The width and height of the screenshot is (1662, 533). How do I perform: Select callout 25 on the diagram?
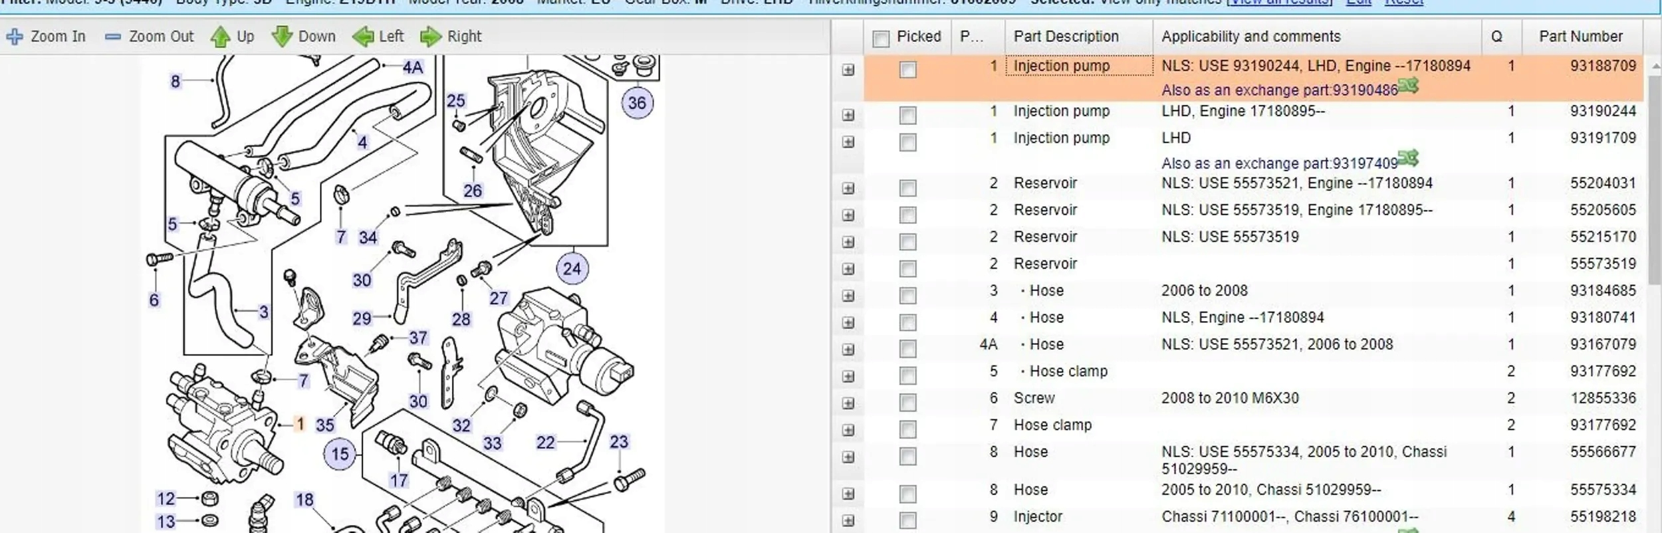[455, 100]
